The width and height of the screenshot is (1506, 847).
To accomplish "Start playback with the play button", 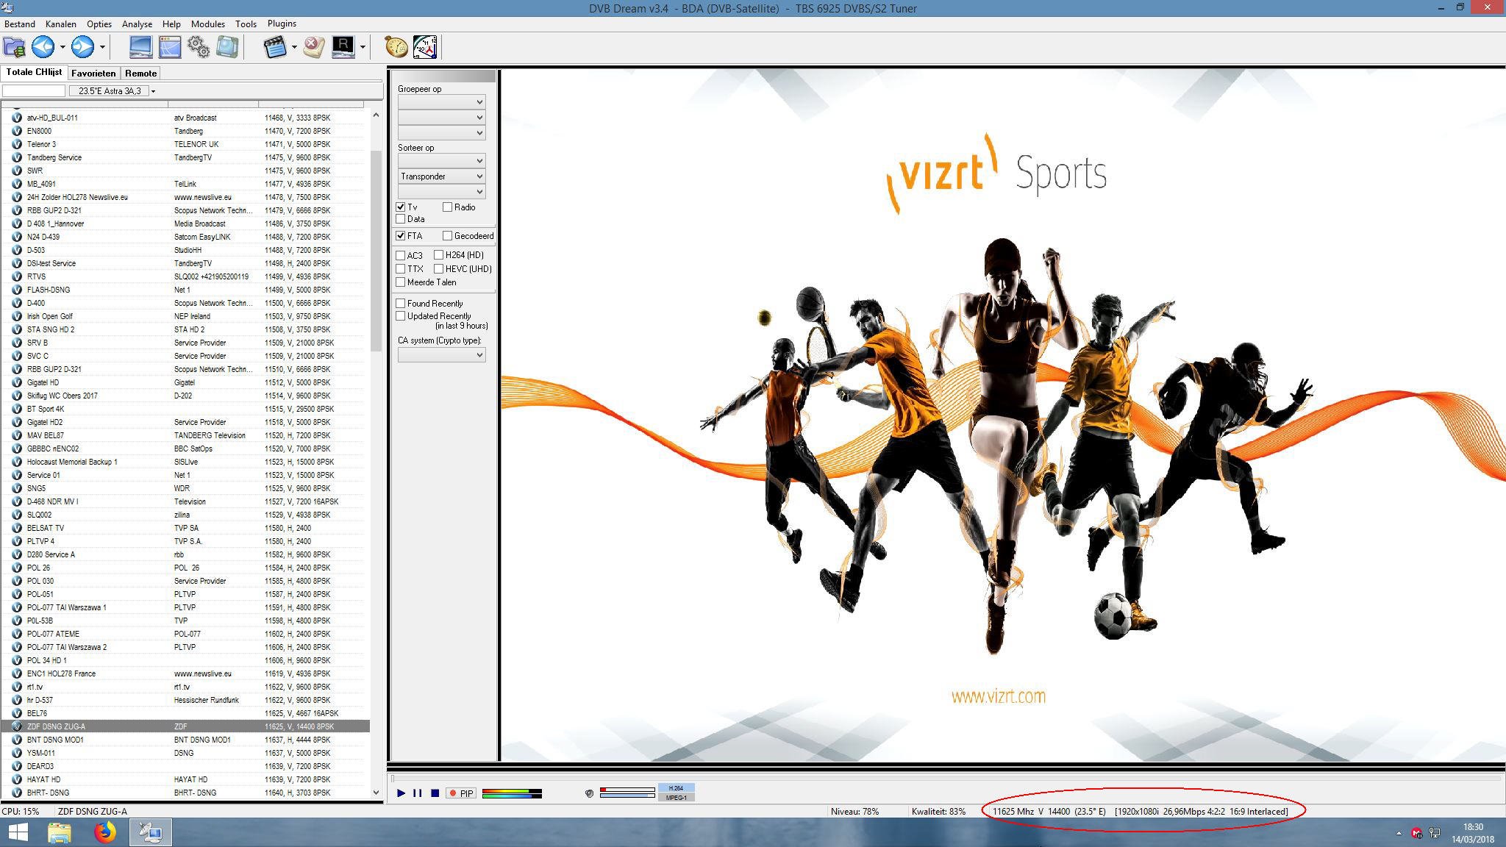I will click(401, 793).
